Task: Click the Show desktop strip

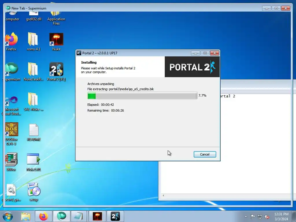Action: pyautogui.click(x=294, y=216)
